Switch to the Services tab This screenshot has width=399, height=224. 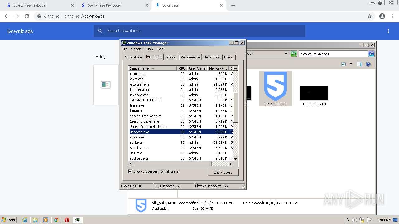click(x=171, y=57)
